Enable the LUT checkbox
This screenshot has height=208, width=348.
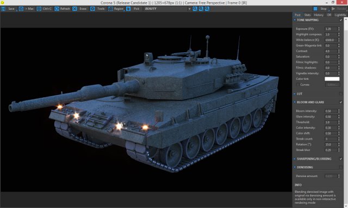tap(341, 94)
